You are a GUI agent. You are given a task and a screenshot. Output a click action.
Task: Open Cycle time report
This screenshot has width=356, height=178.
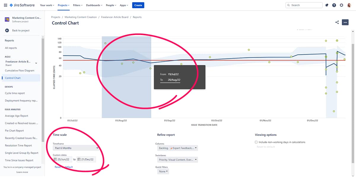coord(15,93)
